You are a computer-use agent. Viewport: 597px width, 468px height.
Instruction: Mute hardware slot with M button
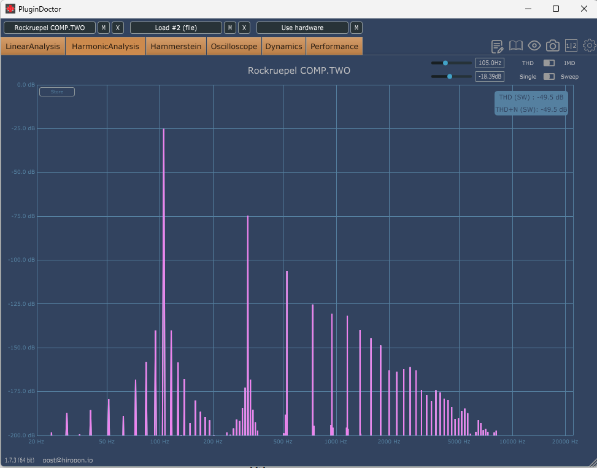(x=356, y=28)
